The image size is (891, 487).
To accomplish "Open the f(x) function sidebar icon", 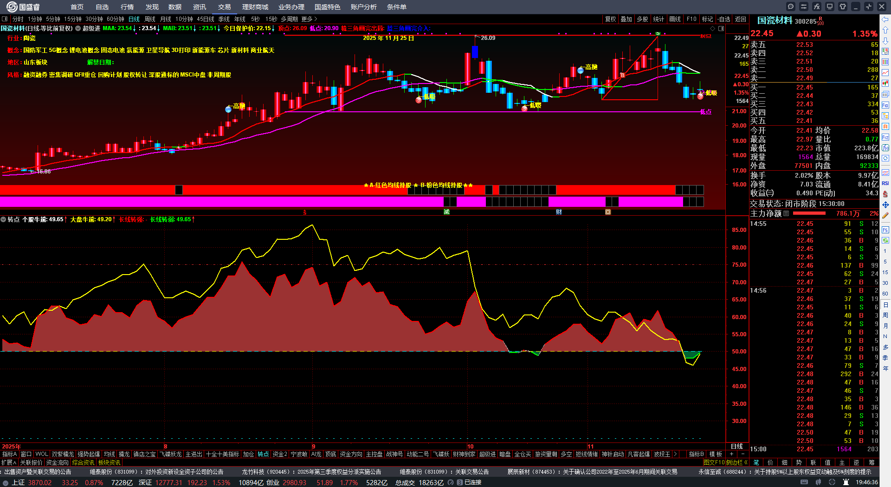I will pos(885,148).
